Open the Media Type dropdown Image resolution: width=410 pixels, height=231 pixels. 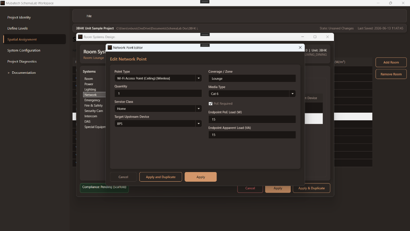click(292, 93)
